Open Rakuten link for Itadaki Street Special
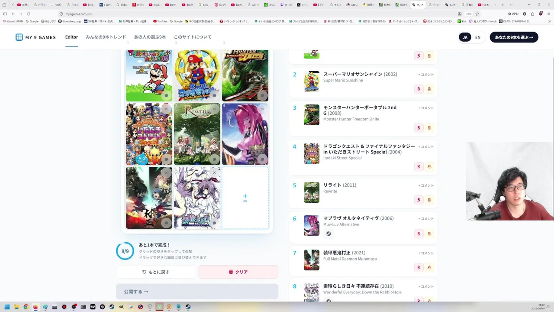The height and width of the screenshot is (312, 554). [x=419, y=166]
